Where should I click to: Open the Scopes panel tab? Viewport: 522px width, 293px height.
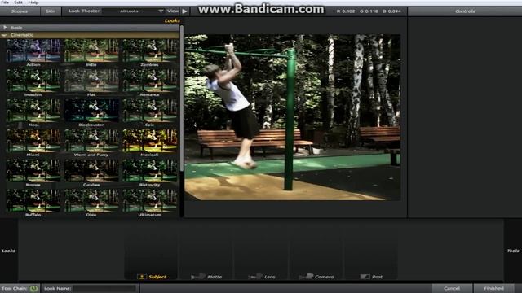[20, 11]
